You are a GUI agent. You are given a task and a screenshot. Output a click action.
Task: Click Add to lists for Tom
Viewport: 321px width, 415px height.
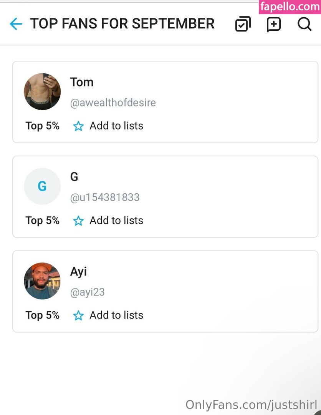tap(116, 126)
